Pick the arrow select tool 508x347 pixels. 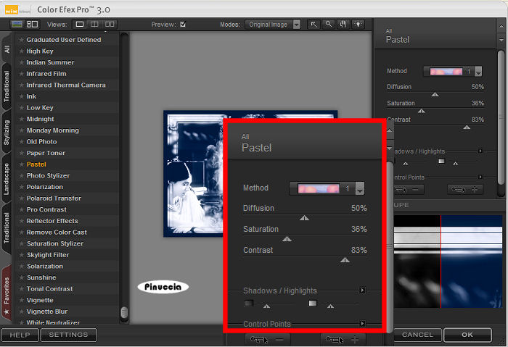pos(314,24)
